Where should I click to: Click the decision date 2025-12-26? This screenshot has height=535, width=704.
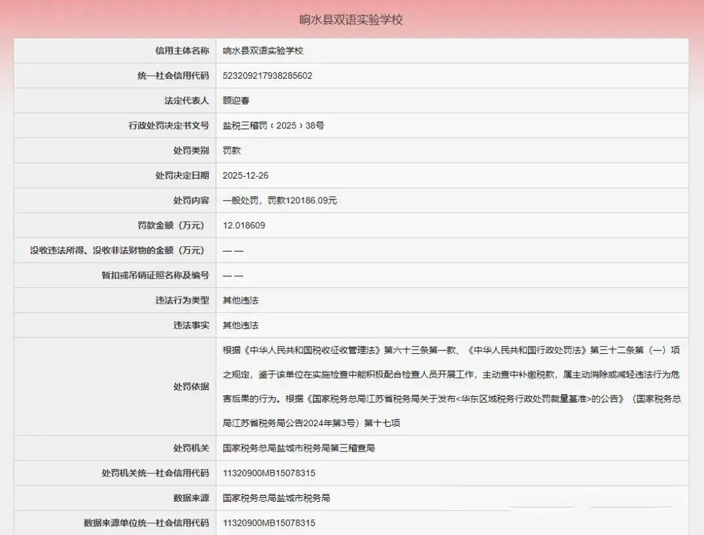246,175
